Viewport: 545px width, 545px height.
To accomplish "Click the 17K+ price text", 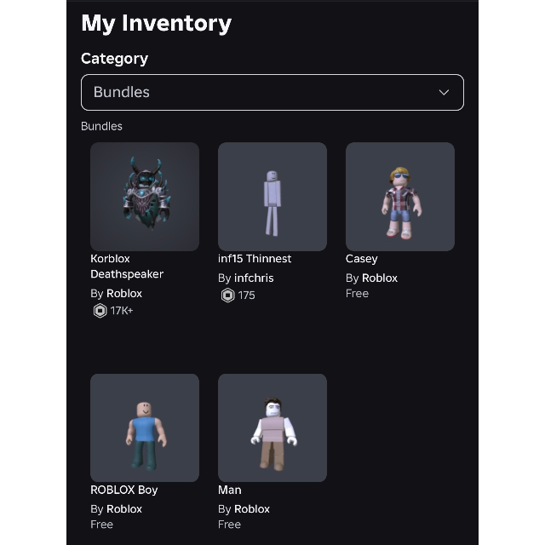I will pos(122,311).
